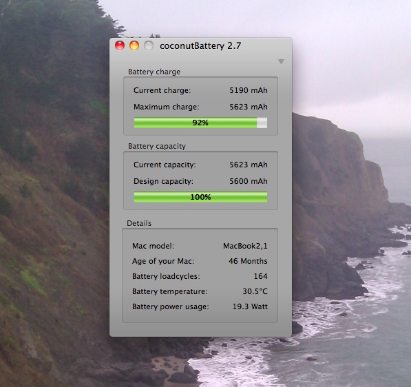Screen dimensions: 411x387
Task: Click the Battery temperature label
Action: [169, 291]
